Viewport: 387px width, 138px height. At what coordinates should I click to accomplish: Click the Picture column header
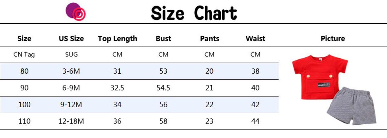click(333, 39)
